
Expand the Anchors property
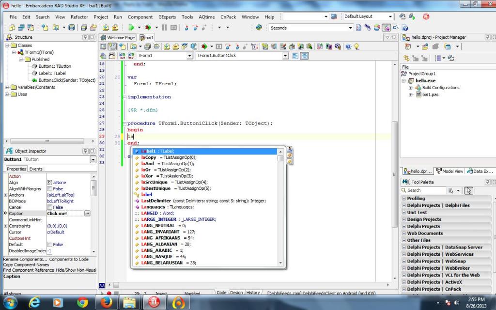(x=6, y=195)
